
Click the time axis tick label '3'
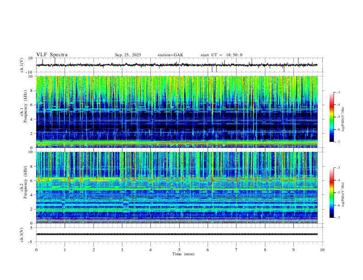[122, 250]
